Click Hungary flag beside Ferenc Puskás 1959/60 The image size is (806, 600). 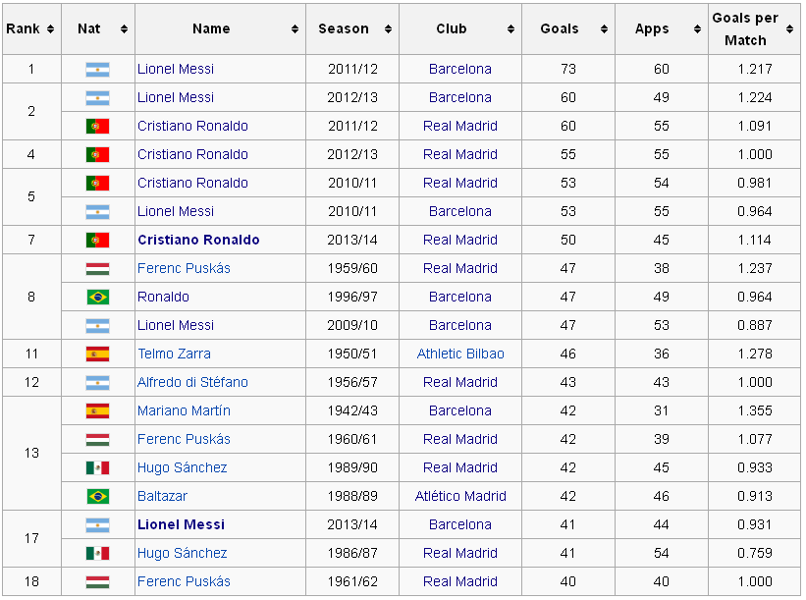click(x=97, y=268)
